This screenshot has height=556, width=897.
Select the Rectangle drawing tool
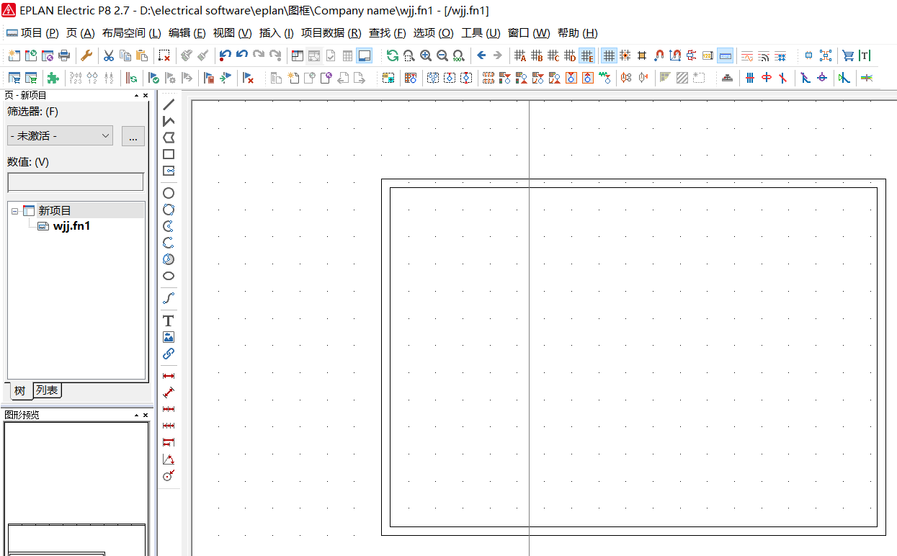coord(169,154)
